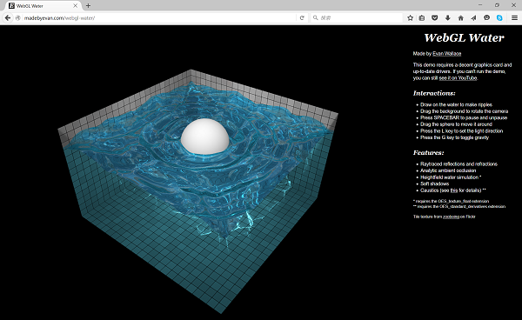Click the 'Features:' heading
Screen dimensions: 522x320
coord(428,153)
